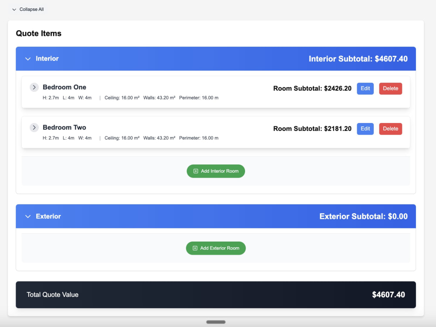The width and height of the screenshot is (436, 327).
Task: Click the Exterior section title
Action: pyautogui.click(x=48, y=216)
